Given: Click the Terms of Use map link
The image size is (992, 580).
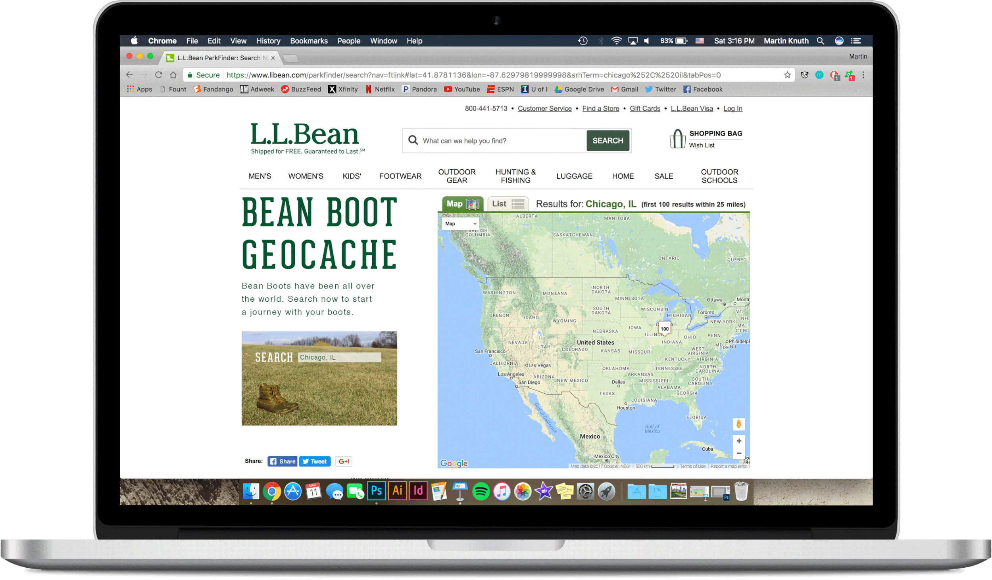Looking at the screenshot, I should click(x=692, y=466).
